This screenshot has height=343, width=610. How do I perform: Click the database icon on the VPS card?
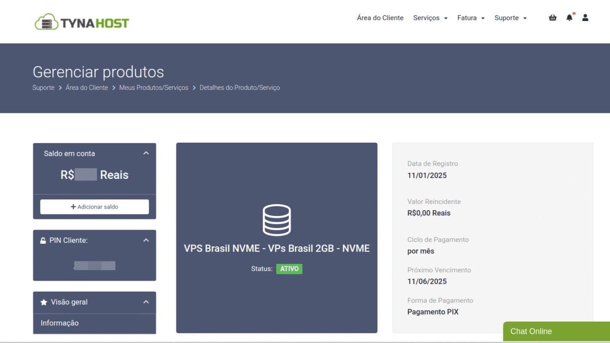[x=277, y=220]
